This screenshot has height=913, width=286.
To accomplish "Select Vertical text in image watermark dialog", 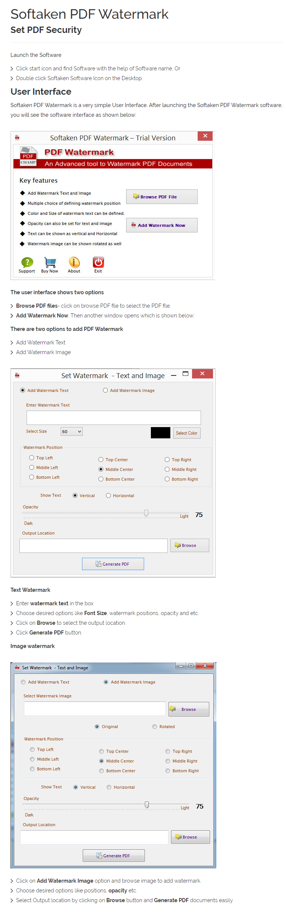I will 76,787.
